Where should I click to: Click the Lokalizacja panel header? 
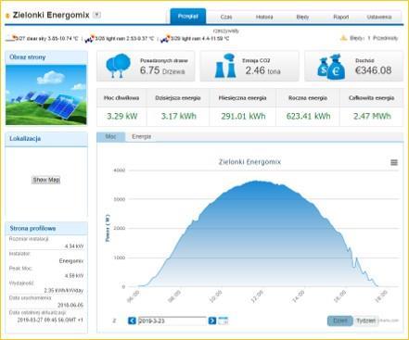coord(46,139)
